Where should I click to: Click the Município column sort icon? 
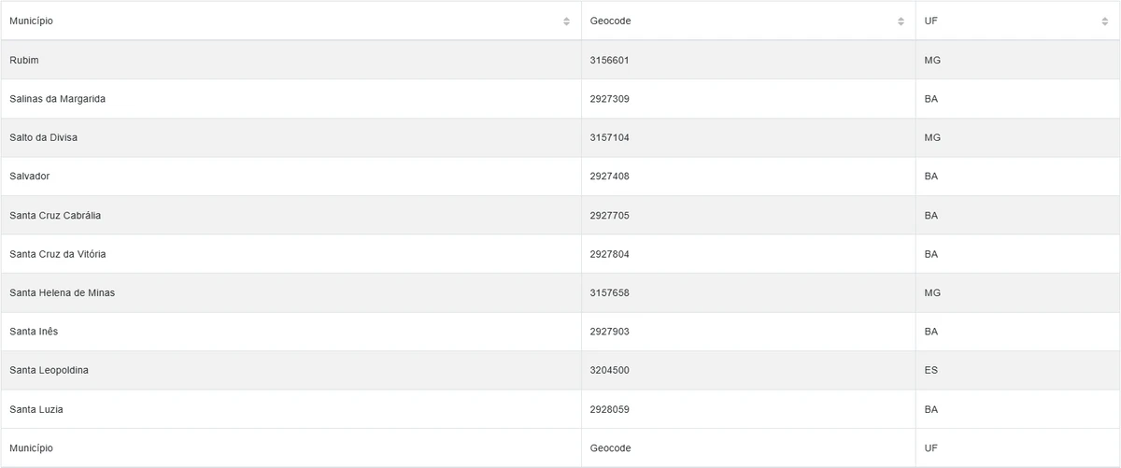click(566, 21)
